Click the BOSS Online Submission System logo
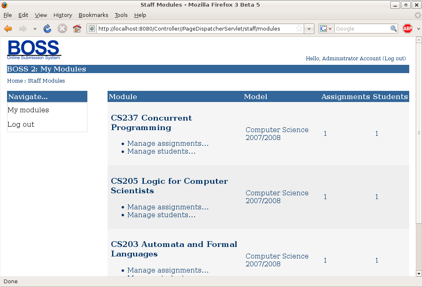 pyautogui.click(x=34, y=50)
